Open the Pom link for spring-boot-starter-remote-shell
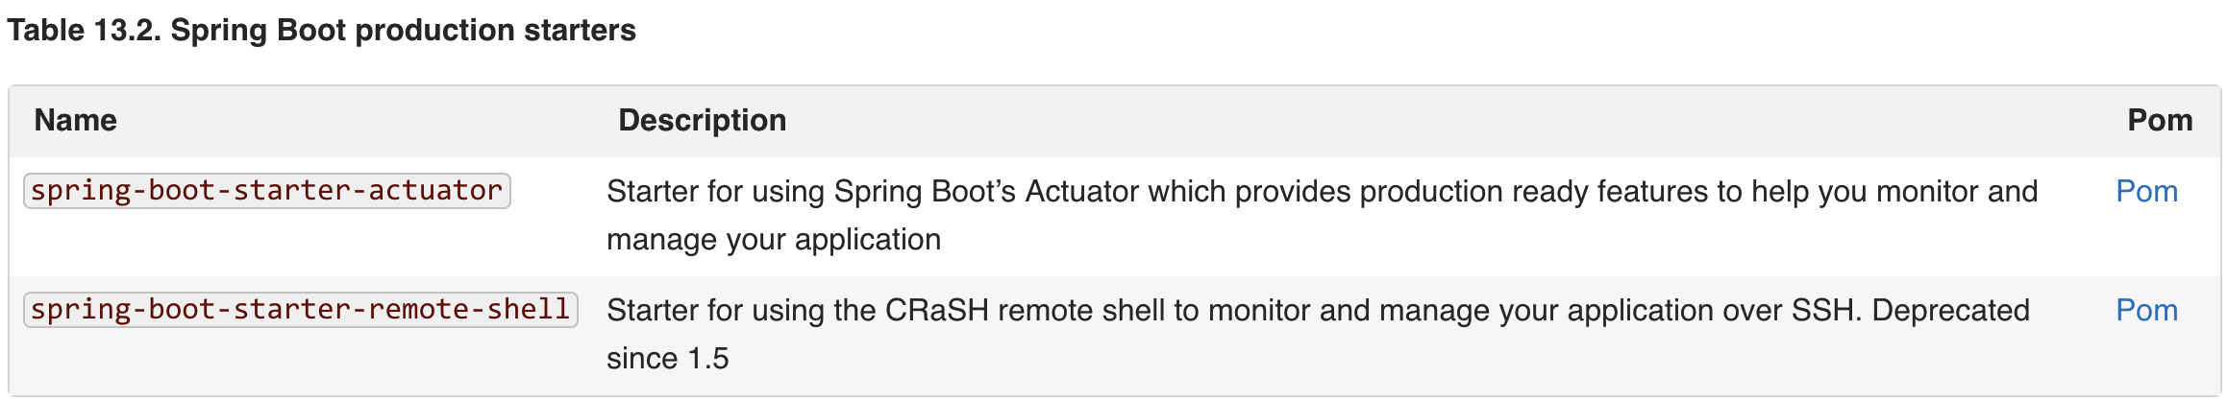Viewport: 2228px width, 401px height. tap(2146, 311)
